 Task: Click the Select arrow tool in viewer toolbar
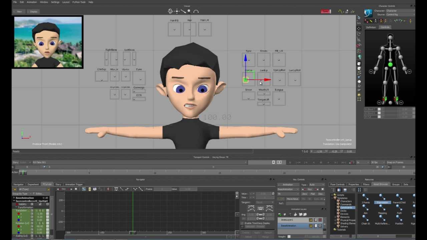click(359, 17)
